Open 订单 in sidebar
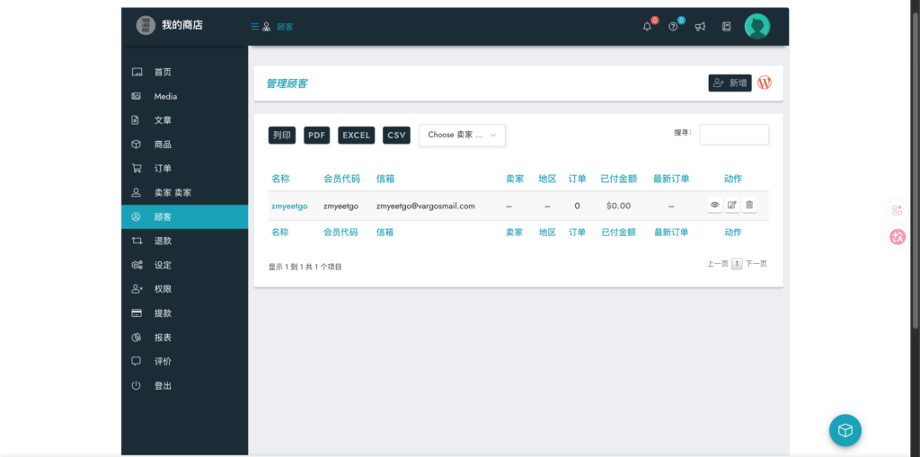 [184, 169]
